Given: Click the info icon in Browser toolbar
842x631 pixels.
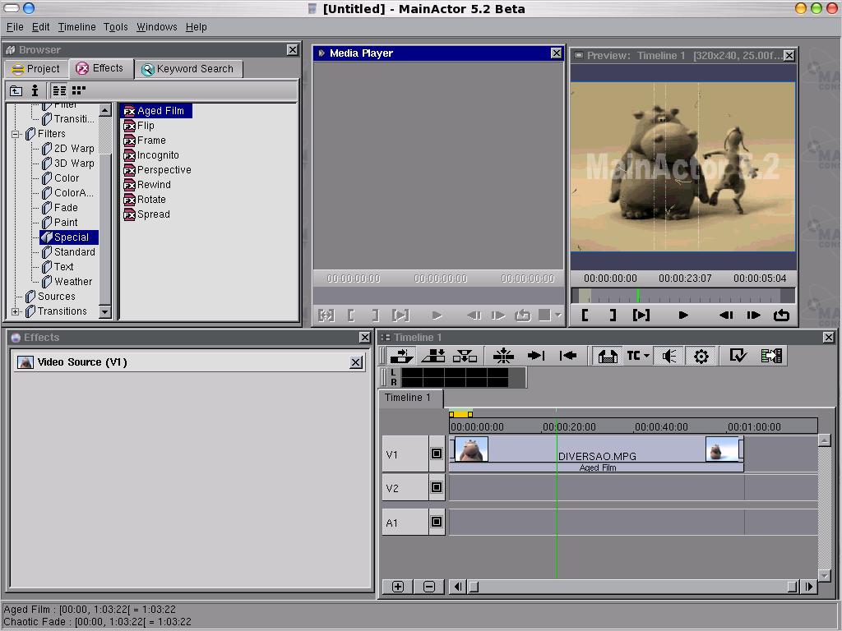Looking at the screenshot, I should 35,90.
